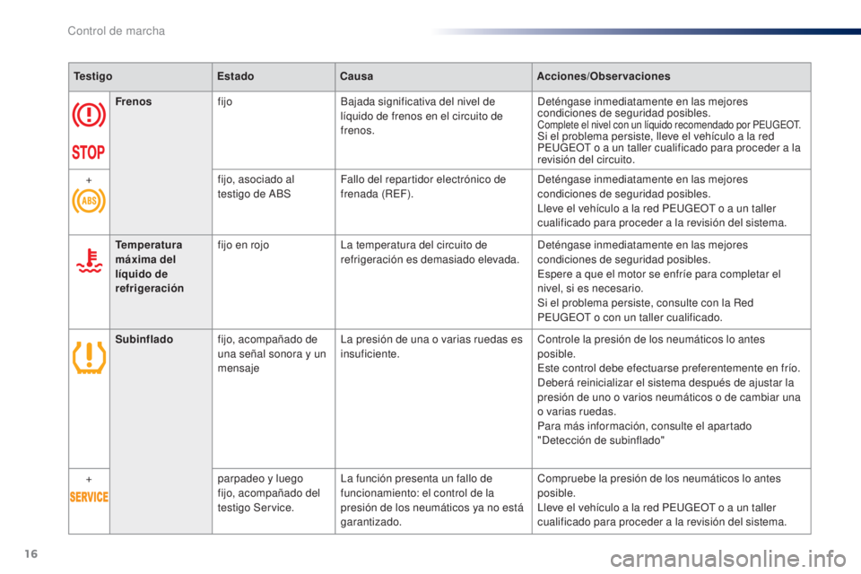Click 'Deberá reinicializar el sistema' sentence
Screen dimensions: 861x574
(669, 397)
